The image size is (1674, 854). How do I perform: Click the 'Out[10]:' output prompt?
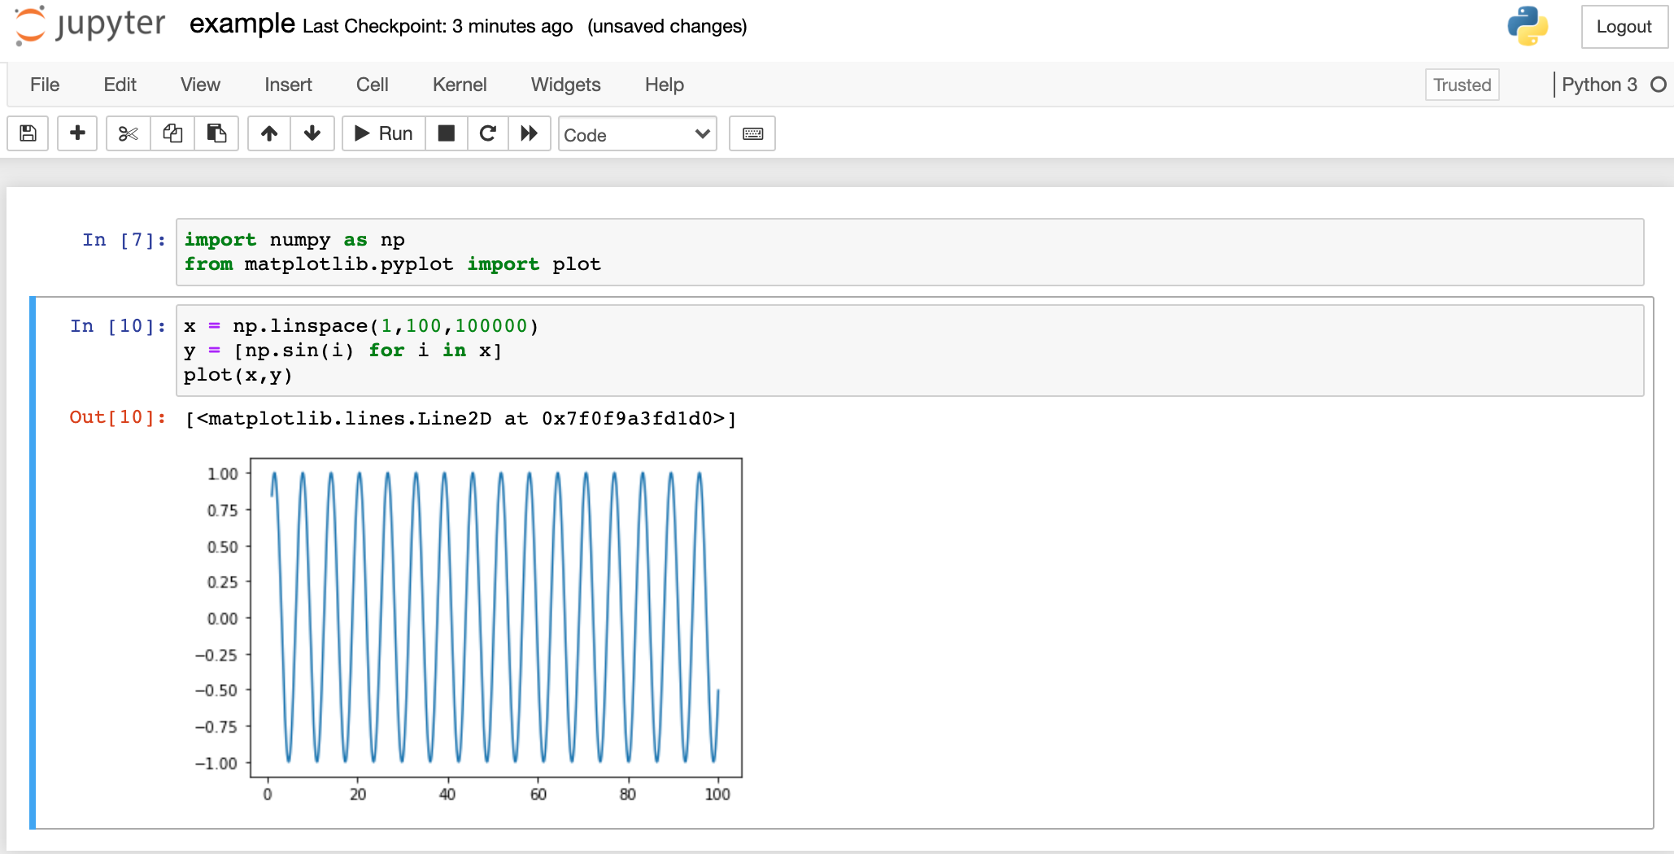pyautogui.click(x=117, y=417)
